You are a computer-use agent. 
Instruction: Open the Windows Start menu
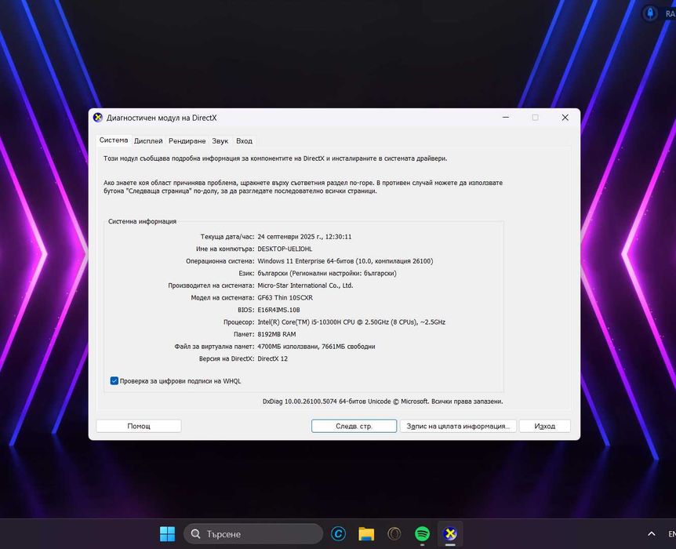167,534
